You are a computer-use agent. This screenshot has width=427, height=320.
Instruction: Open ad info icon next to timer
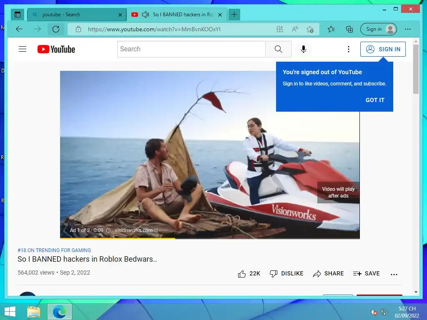click(x=108, y=230)
